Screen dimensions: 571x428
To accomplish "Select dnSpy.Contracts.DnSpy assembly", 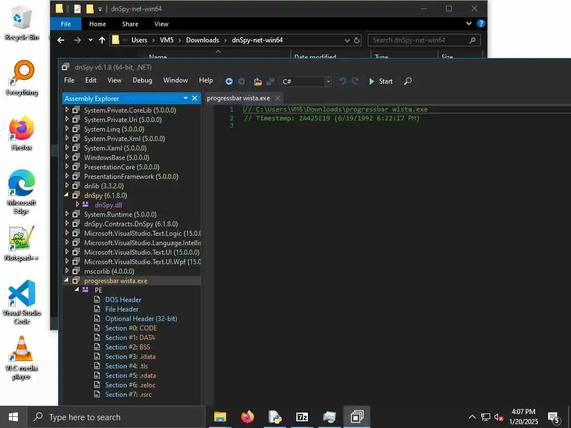I will tap(130, 224).
